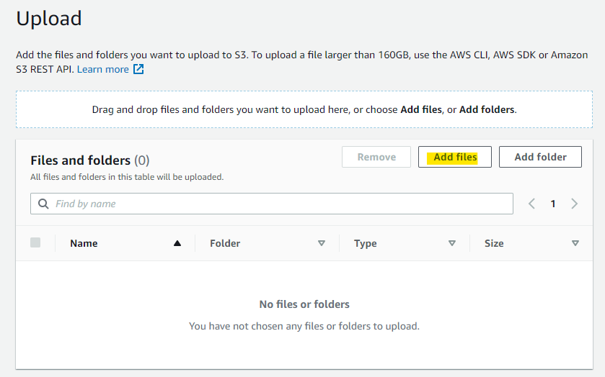
Task: Toggle the select-all files checkbox
Action: 35,242
